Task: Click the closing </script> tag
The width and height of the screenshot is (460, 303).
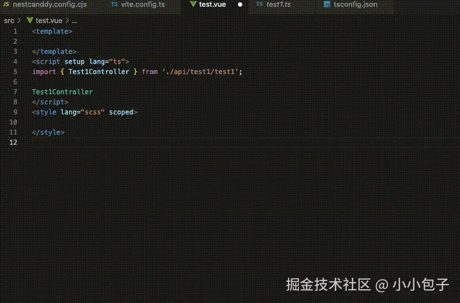Action: pyautogui.click(x=50, y=102)
